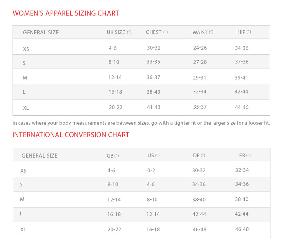Select the 33-35 chest value for S
Viewport: 283px width, 251px height.
coord(154,62)
